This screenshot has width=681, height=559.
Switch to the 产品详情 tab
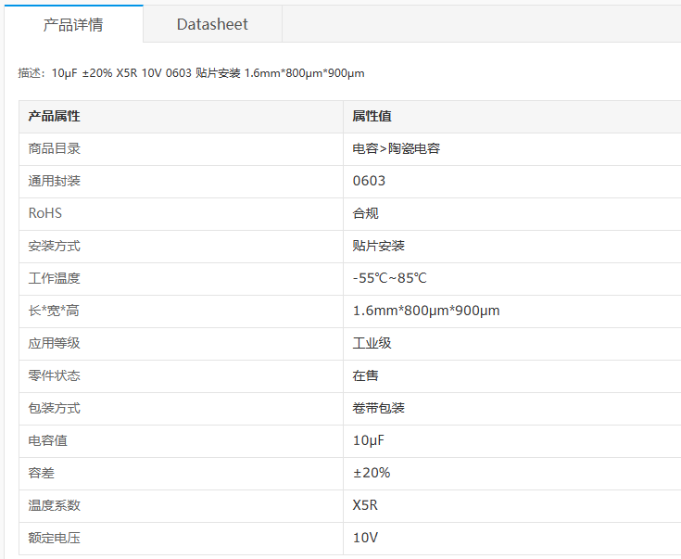click(x=73, y=24)
